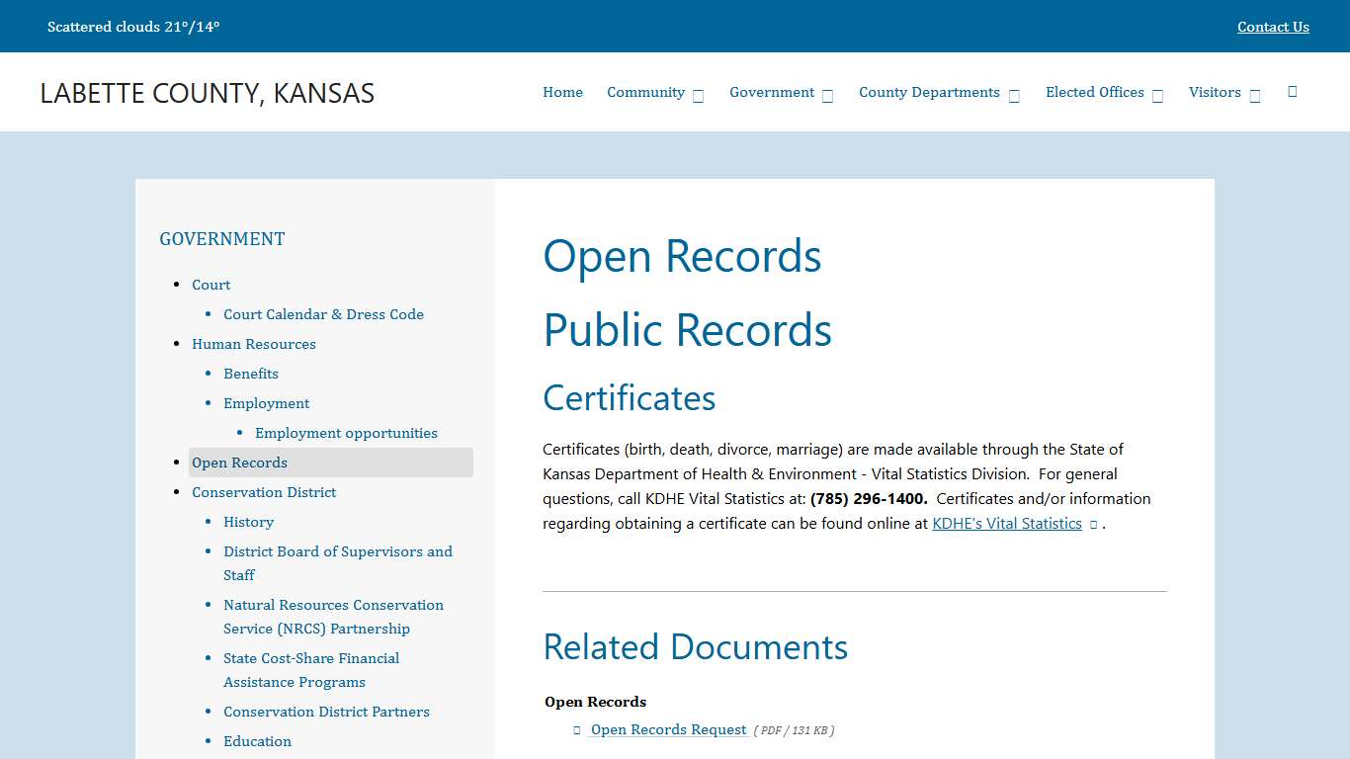Click the LABETTE COUNTY, KANSAS header
This screenshot has width=1350, height=759.
(x=208, y=93)
